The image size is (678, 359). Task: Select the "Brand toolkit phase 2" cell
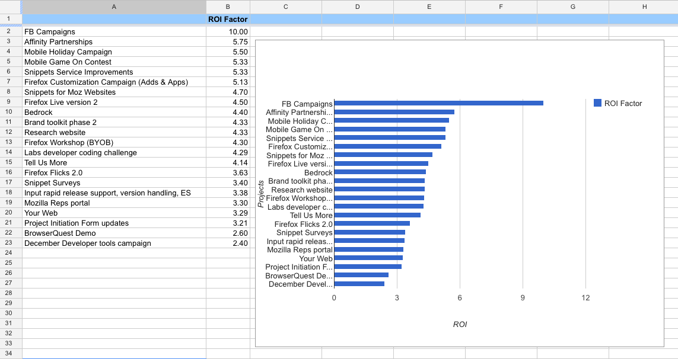pyautogui.click(x=114, y=122)
